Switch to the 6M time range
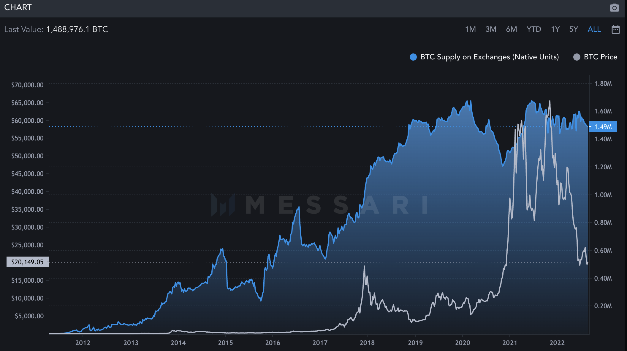The width and height of the screenshot is (627, 351). point(511,29)
